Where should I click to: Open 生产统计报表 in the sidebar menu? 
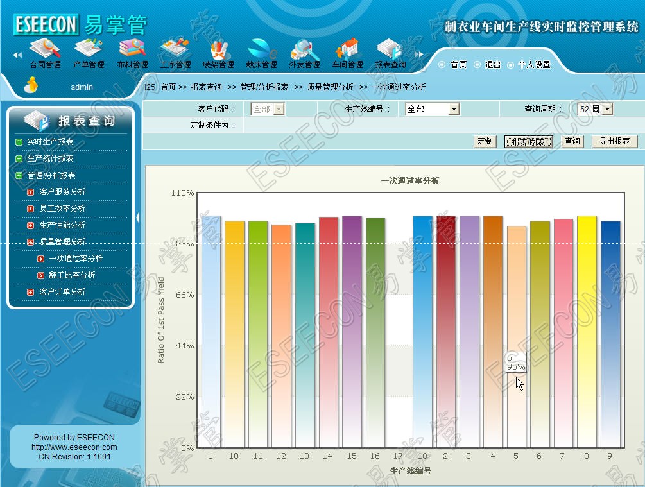coord(50,158)
